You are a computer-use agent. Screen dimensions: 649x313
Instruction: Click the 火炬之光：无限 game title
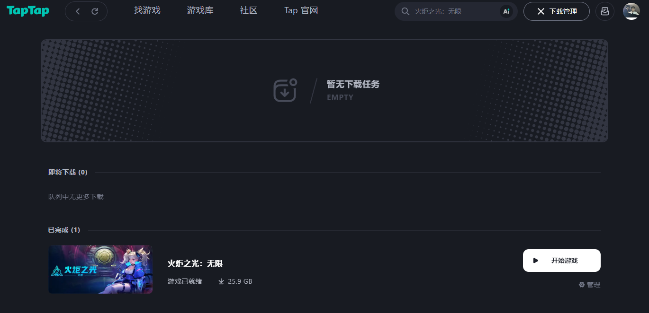[195, 264]
